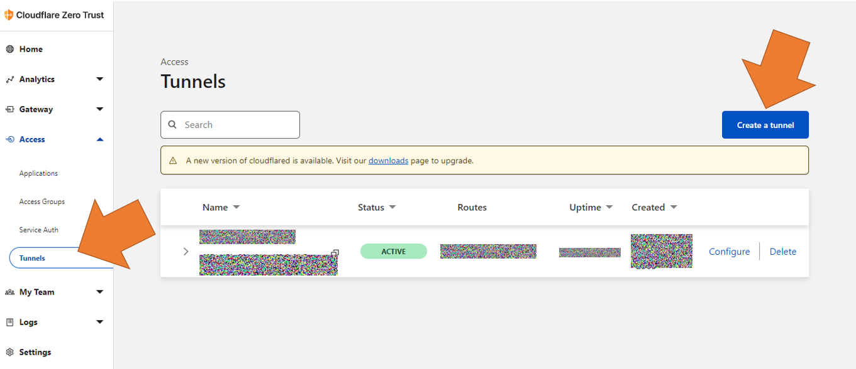Sort by Uptime column arrow
The height and width of the screenshot is (369, 856).
(609, 208)
